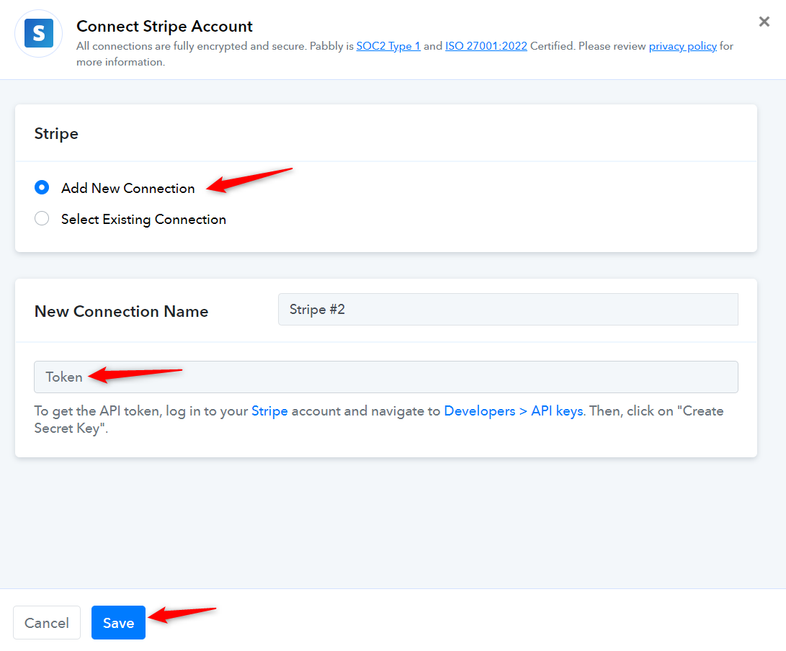Save the Stripe connection
The image size is (786, 651).
coord(118,622)
